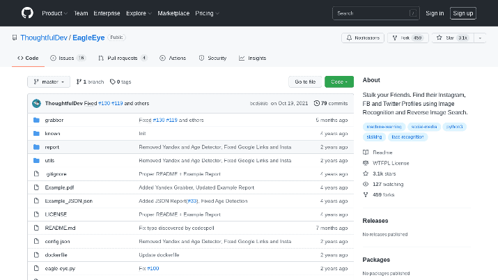Click the branch icon beside 1 branch
This screenshot has width=498, height=280.
(79, 82)
